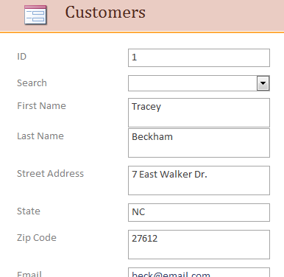Select the ID field containing 1
This screenshot has height=277, width=284.
199,57
